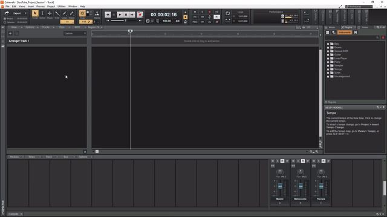Open the Views menu
Viewport: 387px width, 217px height.
22,7
